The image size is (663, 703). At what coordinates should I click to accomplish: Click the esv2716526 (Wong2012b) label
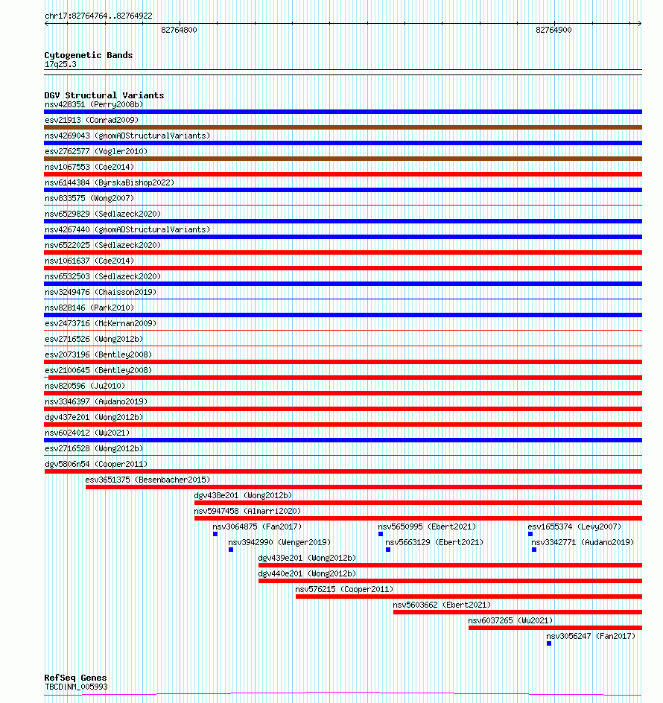pos(94,340)
